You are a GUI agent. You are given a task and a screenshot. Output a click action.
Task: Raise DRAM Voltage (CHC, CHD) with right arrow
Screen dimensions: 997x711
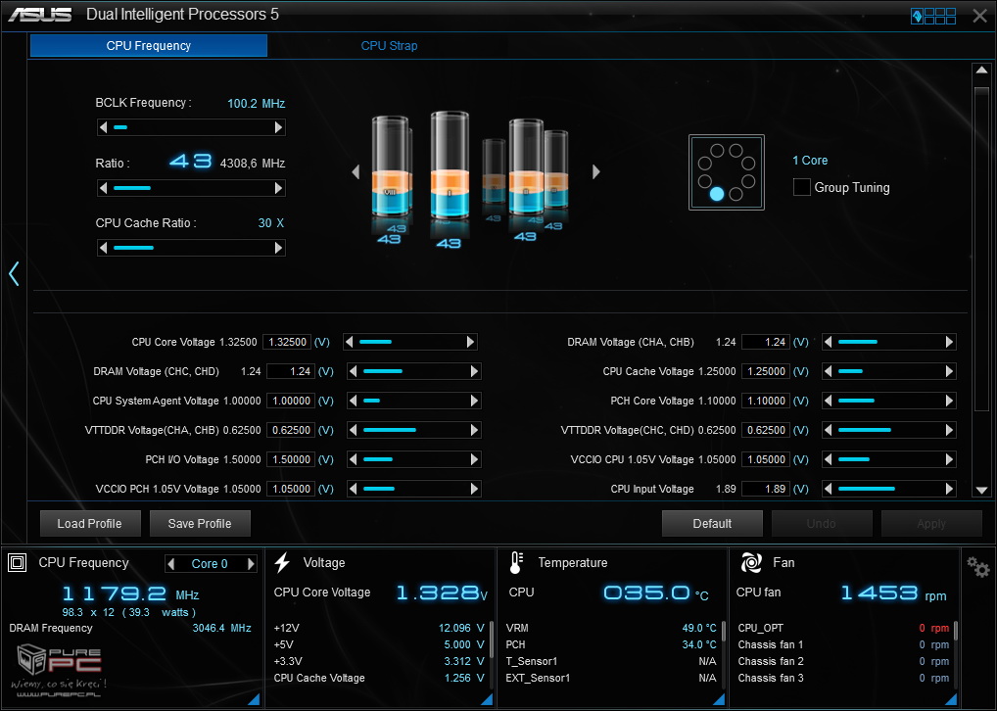[474, 371]
